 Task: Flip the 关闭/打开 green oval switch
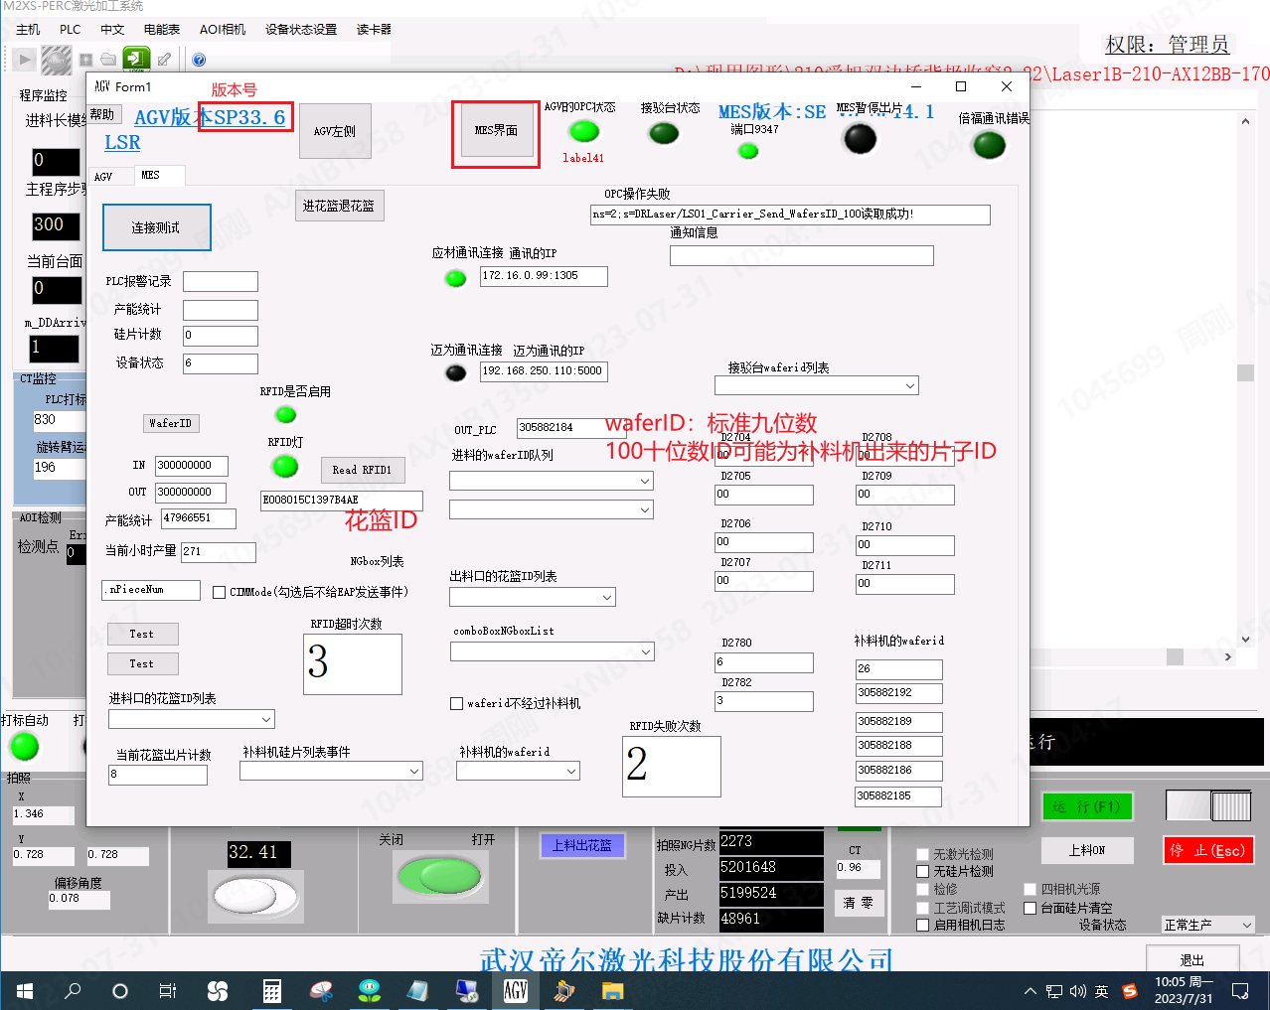coord(439,876)
